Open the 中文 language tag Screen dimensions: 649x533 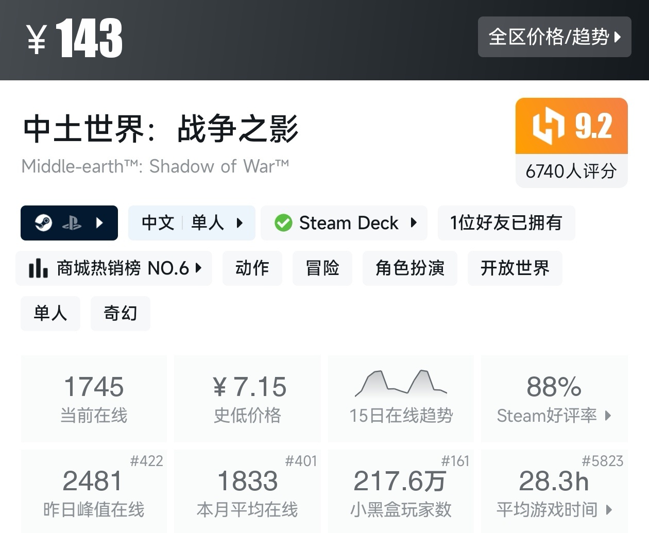pos(158,223)
